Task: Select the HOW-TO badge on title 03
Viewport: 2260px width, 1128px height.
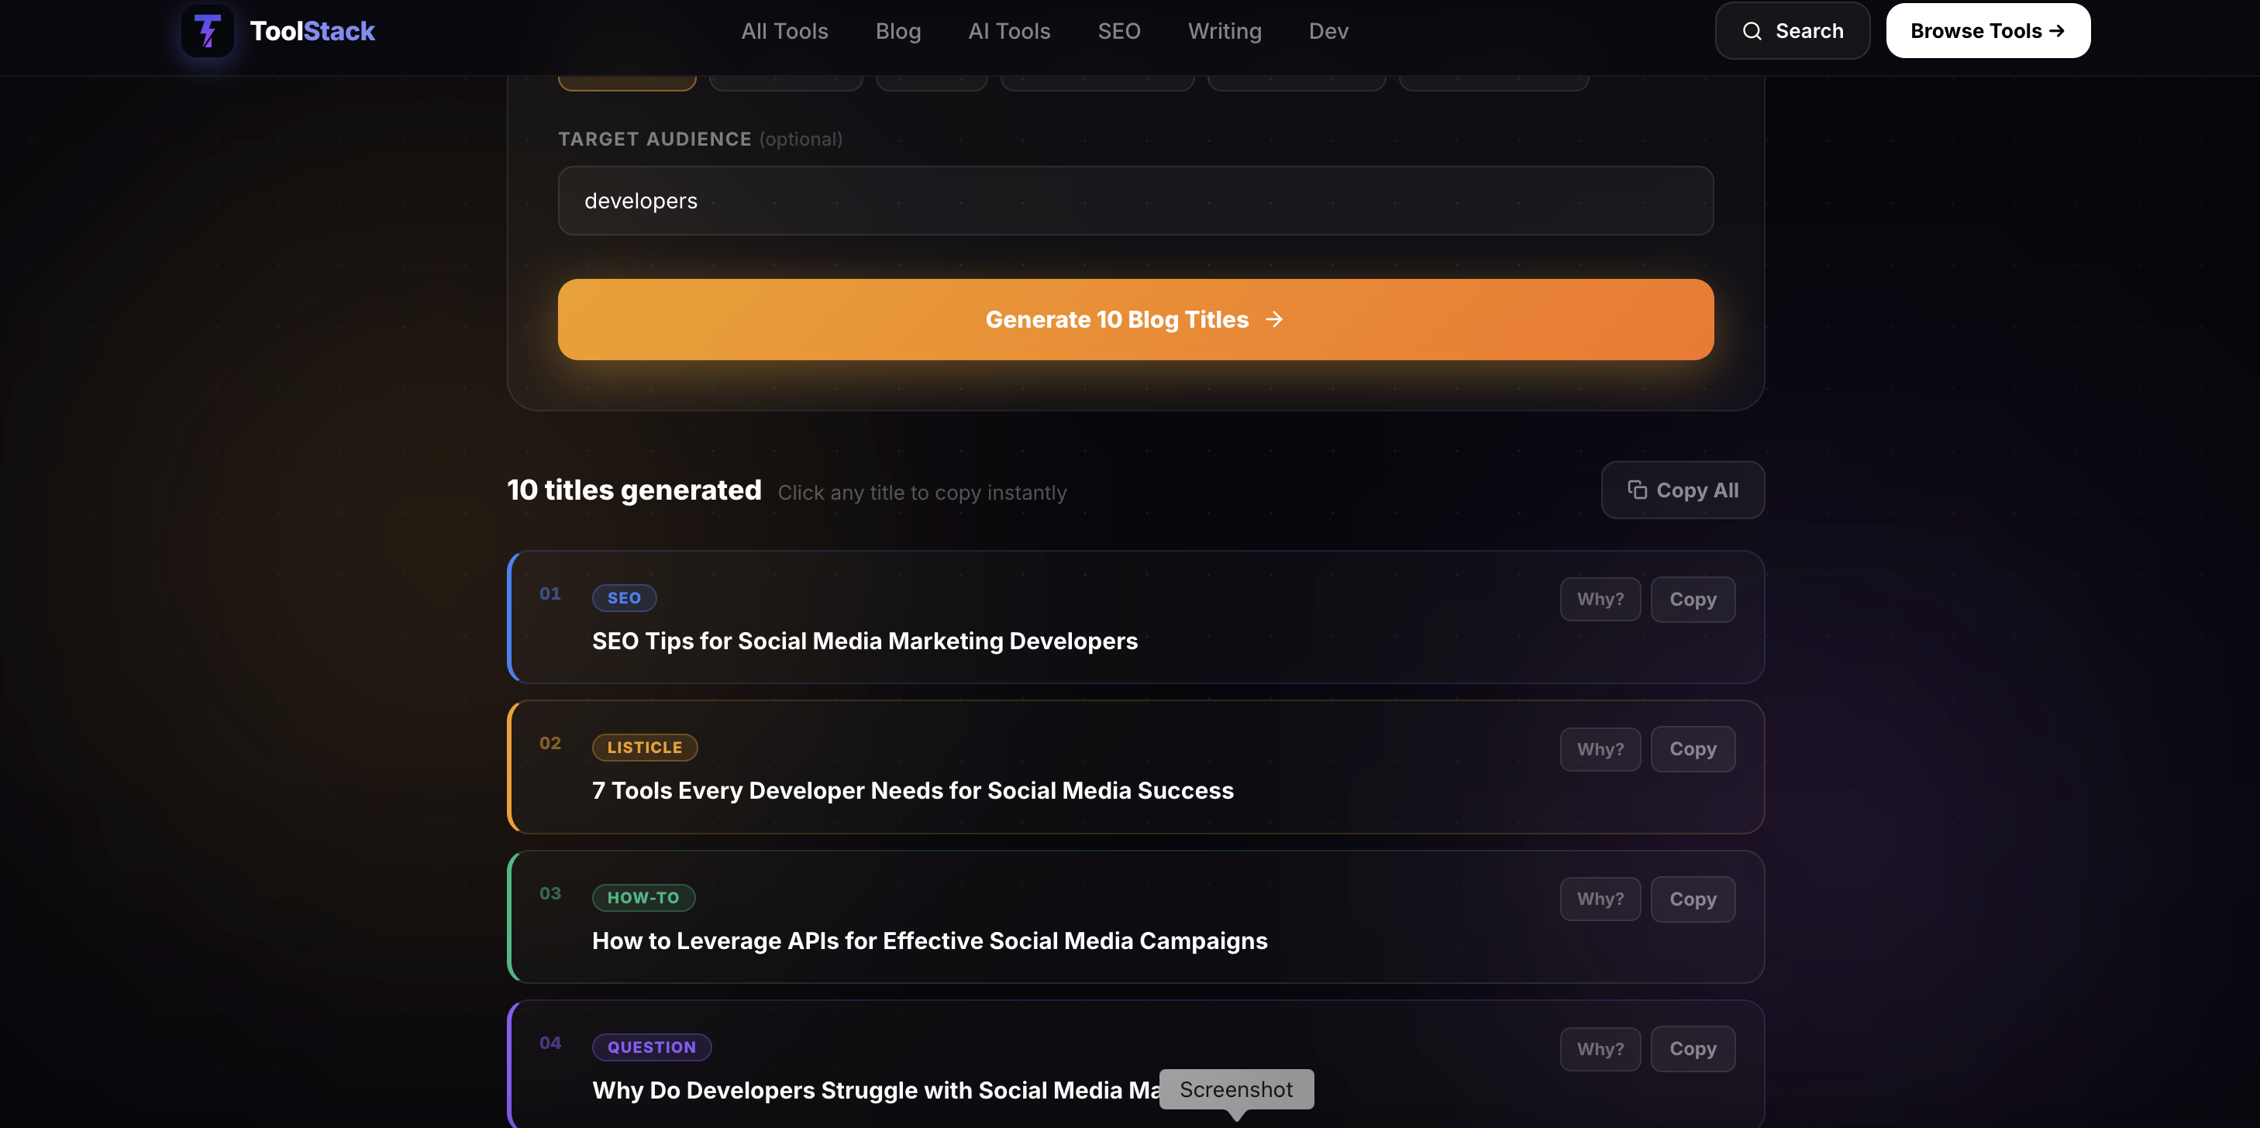Action: (x=644, y=897)
